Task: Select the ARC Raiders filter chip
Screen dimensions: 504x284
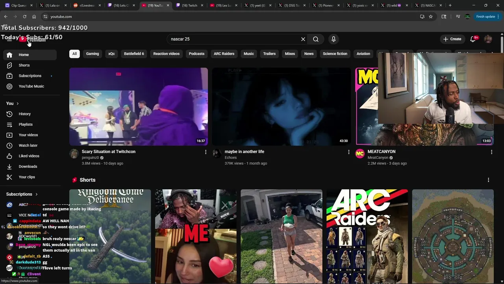Action: [224, 54]
